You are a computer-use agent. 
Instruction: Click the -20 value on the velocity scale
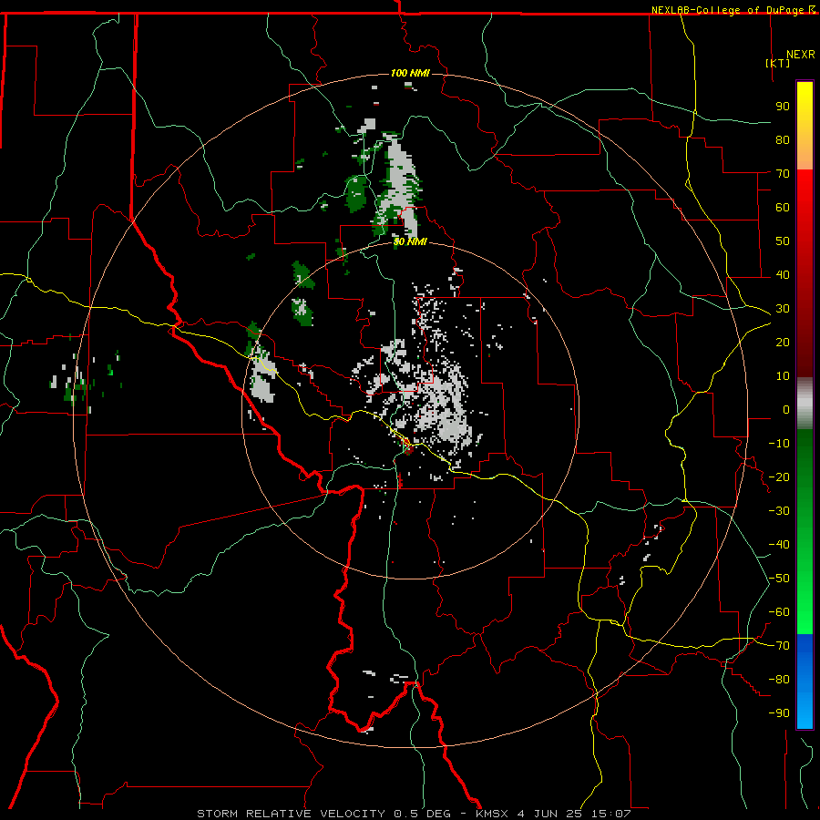779,477
